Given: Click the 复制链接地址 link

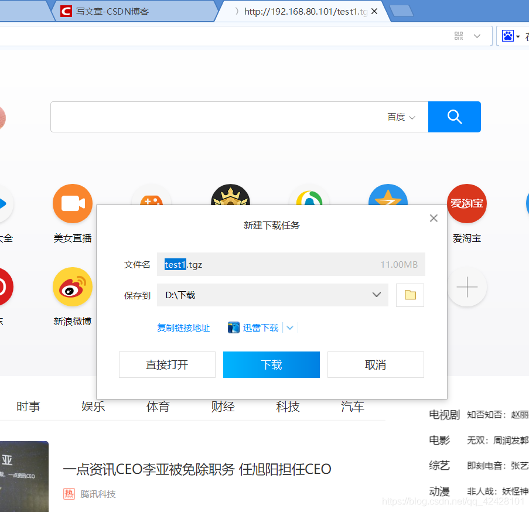Looking at the screenshot, I should click(x=183, y=327).
